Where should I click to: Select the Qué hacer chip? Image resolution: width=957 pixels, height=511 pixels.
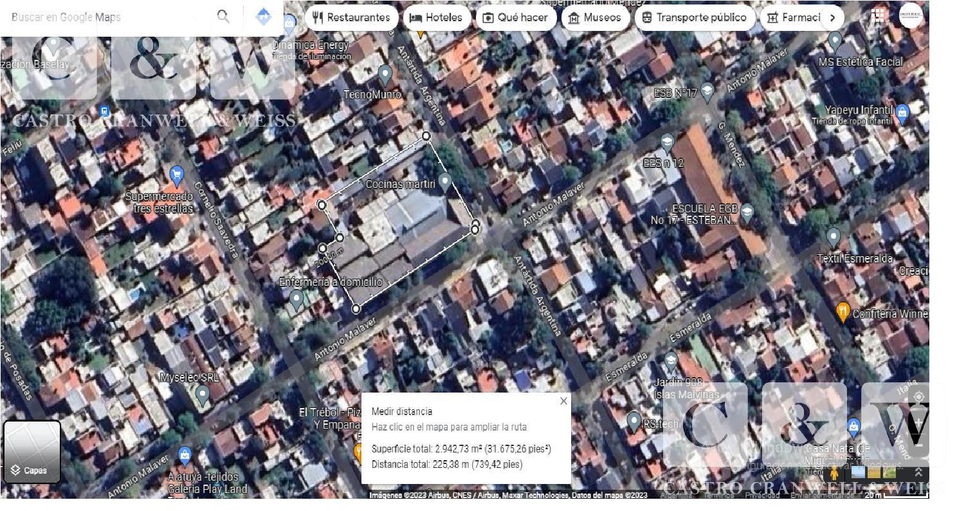click(x=516, y=17)
